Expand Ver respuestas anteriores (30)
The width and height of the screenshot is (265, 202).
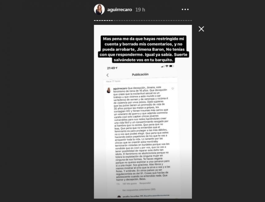[139, 190]
